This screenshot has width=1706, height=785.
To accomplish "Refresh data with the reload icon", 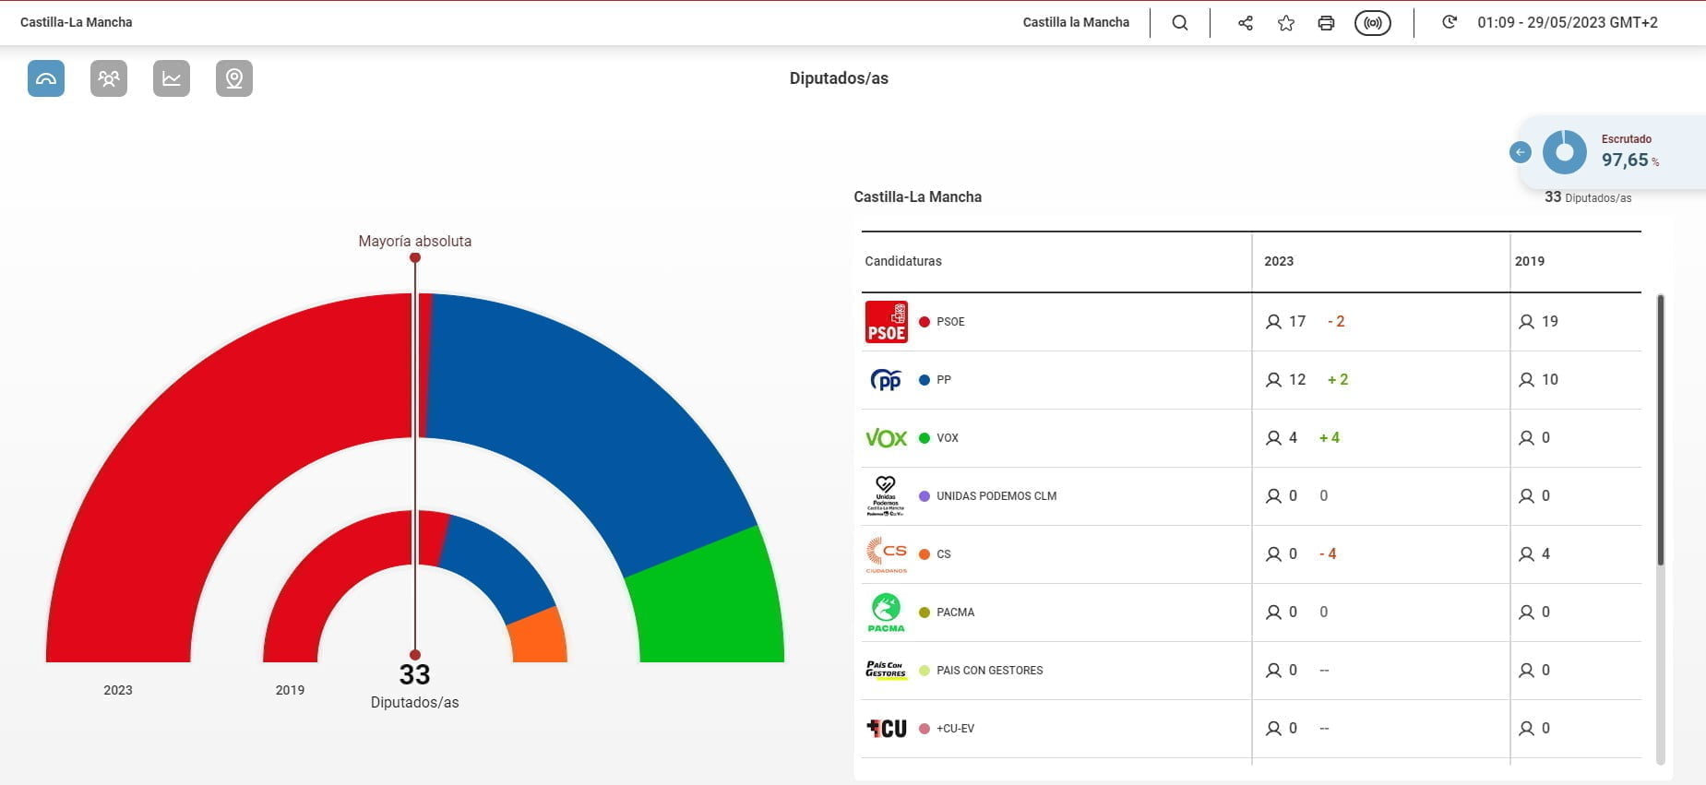I will 1450,22.
